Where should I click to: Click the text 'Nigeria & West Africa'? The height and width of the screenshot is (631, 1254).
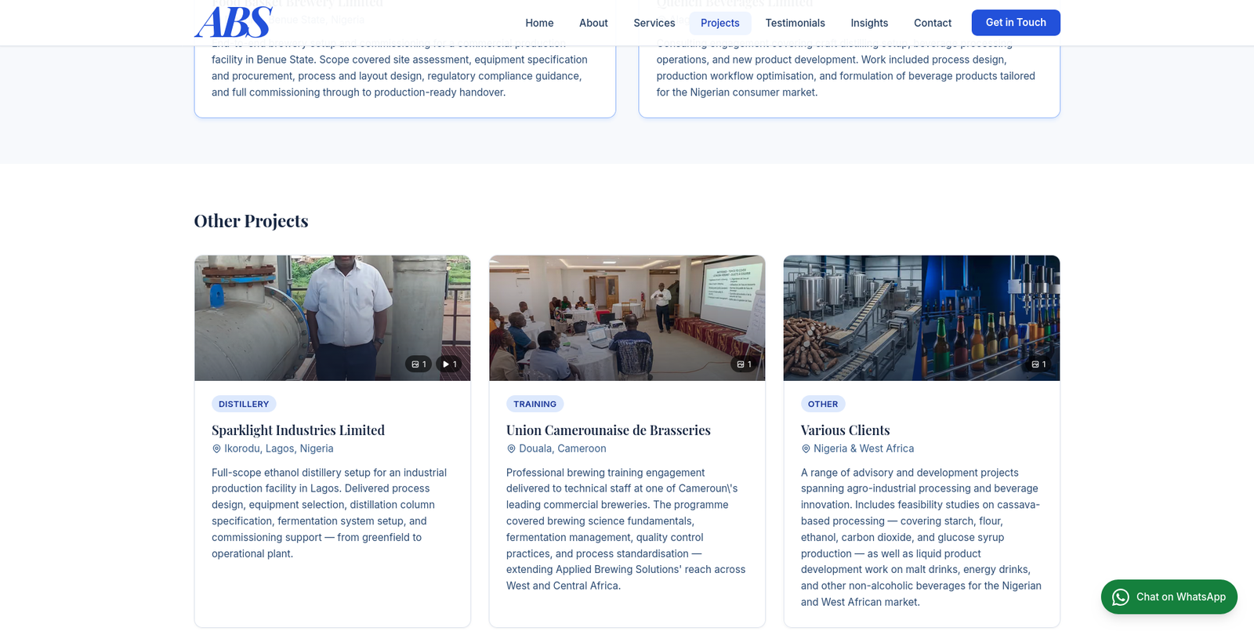tap(864, 448)
